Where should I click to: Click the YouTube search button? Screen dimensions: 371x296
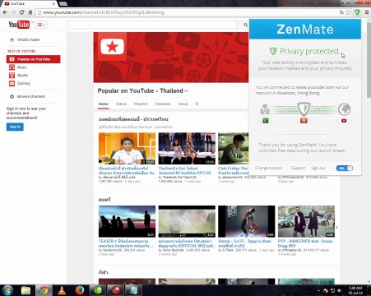(245, 25)
